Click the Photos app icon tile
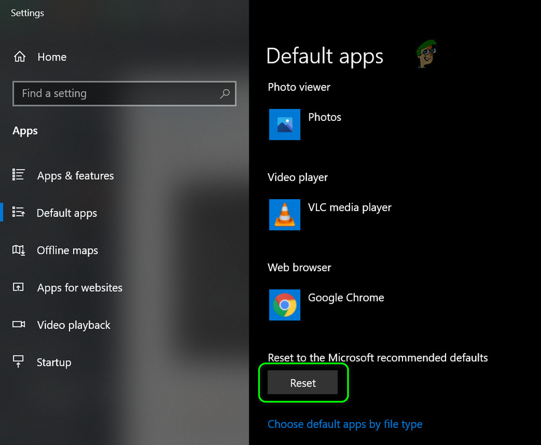The width and height of the screenshot is (541, 445). pyautogui.click(x=285, y=124)
